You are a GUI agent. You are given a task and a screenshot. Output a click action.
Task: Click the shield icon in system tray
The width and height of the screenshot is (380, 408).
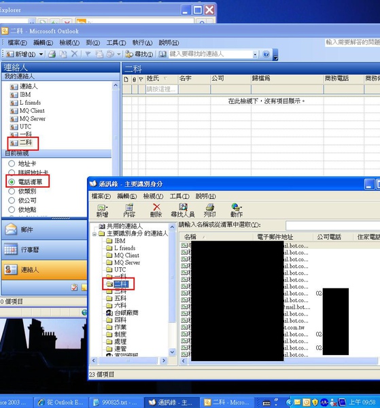(x=315, y=403)
